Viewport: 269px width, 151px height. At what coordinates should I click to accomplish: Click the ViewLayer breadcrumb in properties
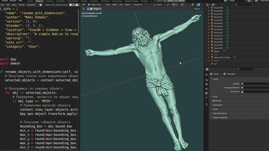click(231, 74)
